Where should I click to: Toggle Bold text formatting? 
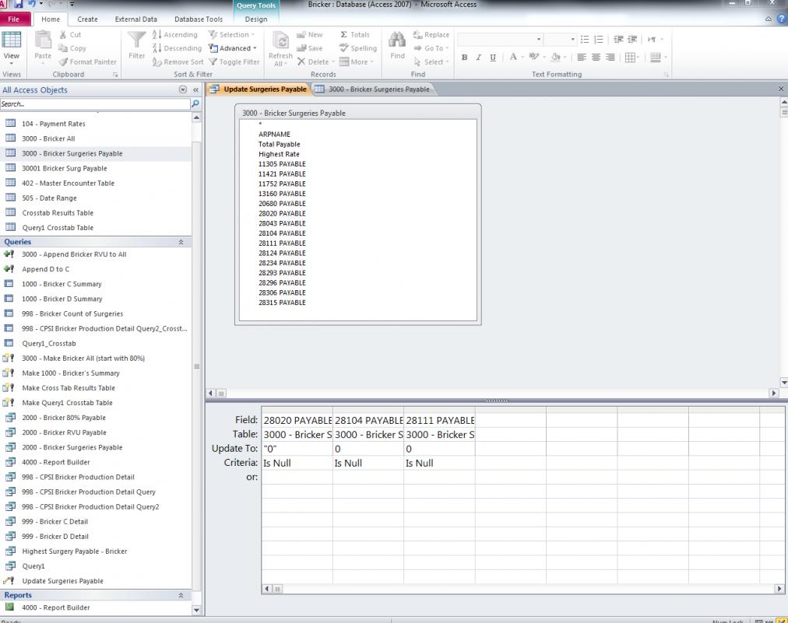click(x=465, y=58)
